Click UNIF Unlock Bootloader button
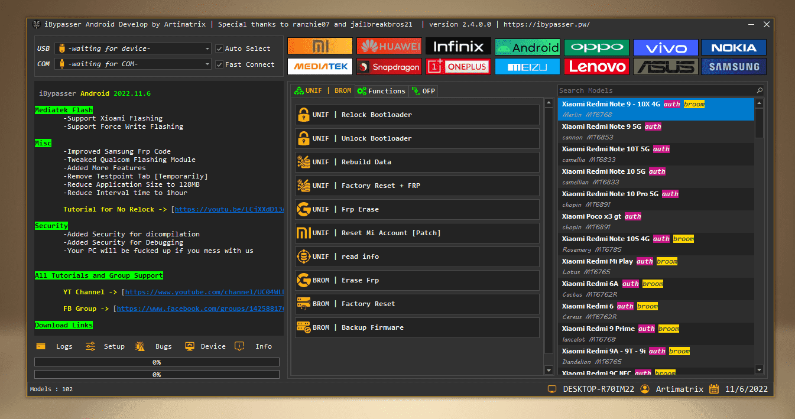Screen dimensions: 795x419 coord(417,138)
